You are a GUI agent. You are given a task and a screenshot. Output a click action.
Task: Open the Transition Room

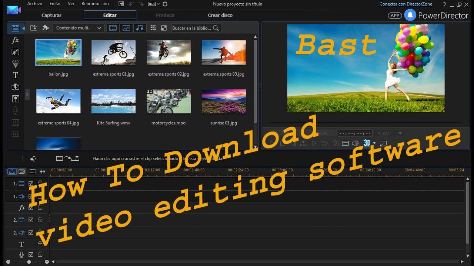click(x=15, y=87)
